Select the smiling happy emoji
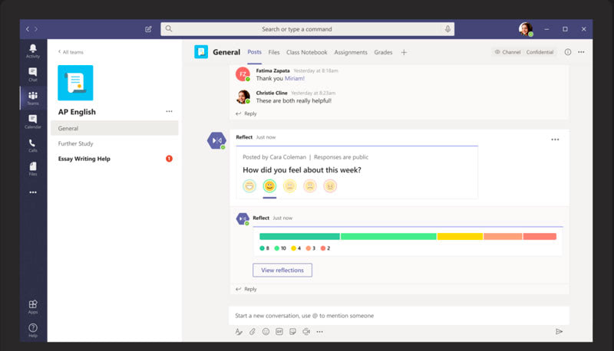Viewport: 614px width, 351px height. pos(269,186)
